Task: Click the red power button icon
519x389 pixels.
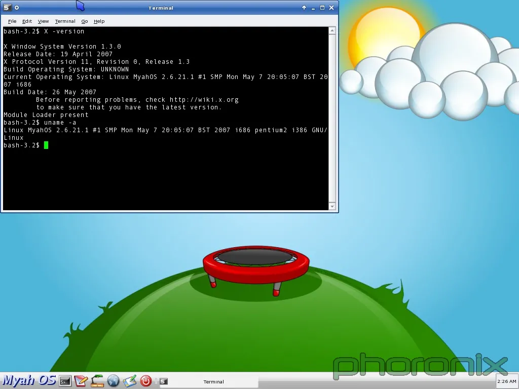Action: click(145, 381)
